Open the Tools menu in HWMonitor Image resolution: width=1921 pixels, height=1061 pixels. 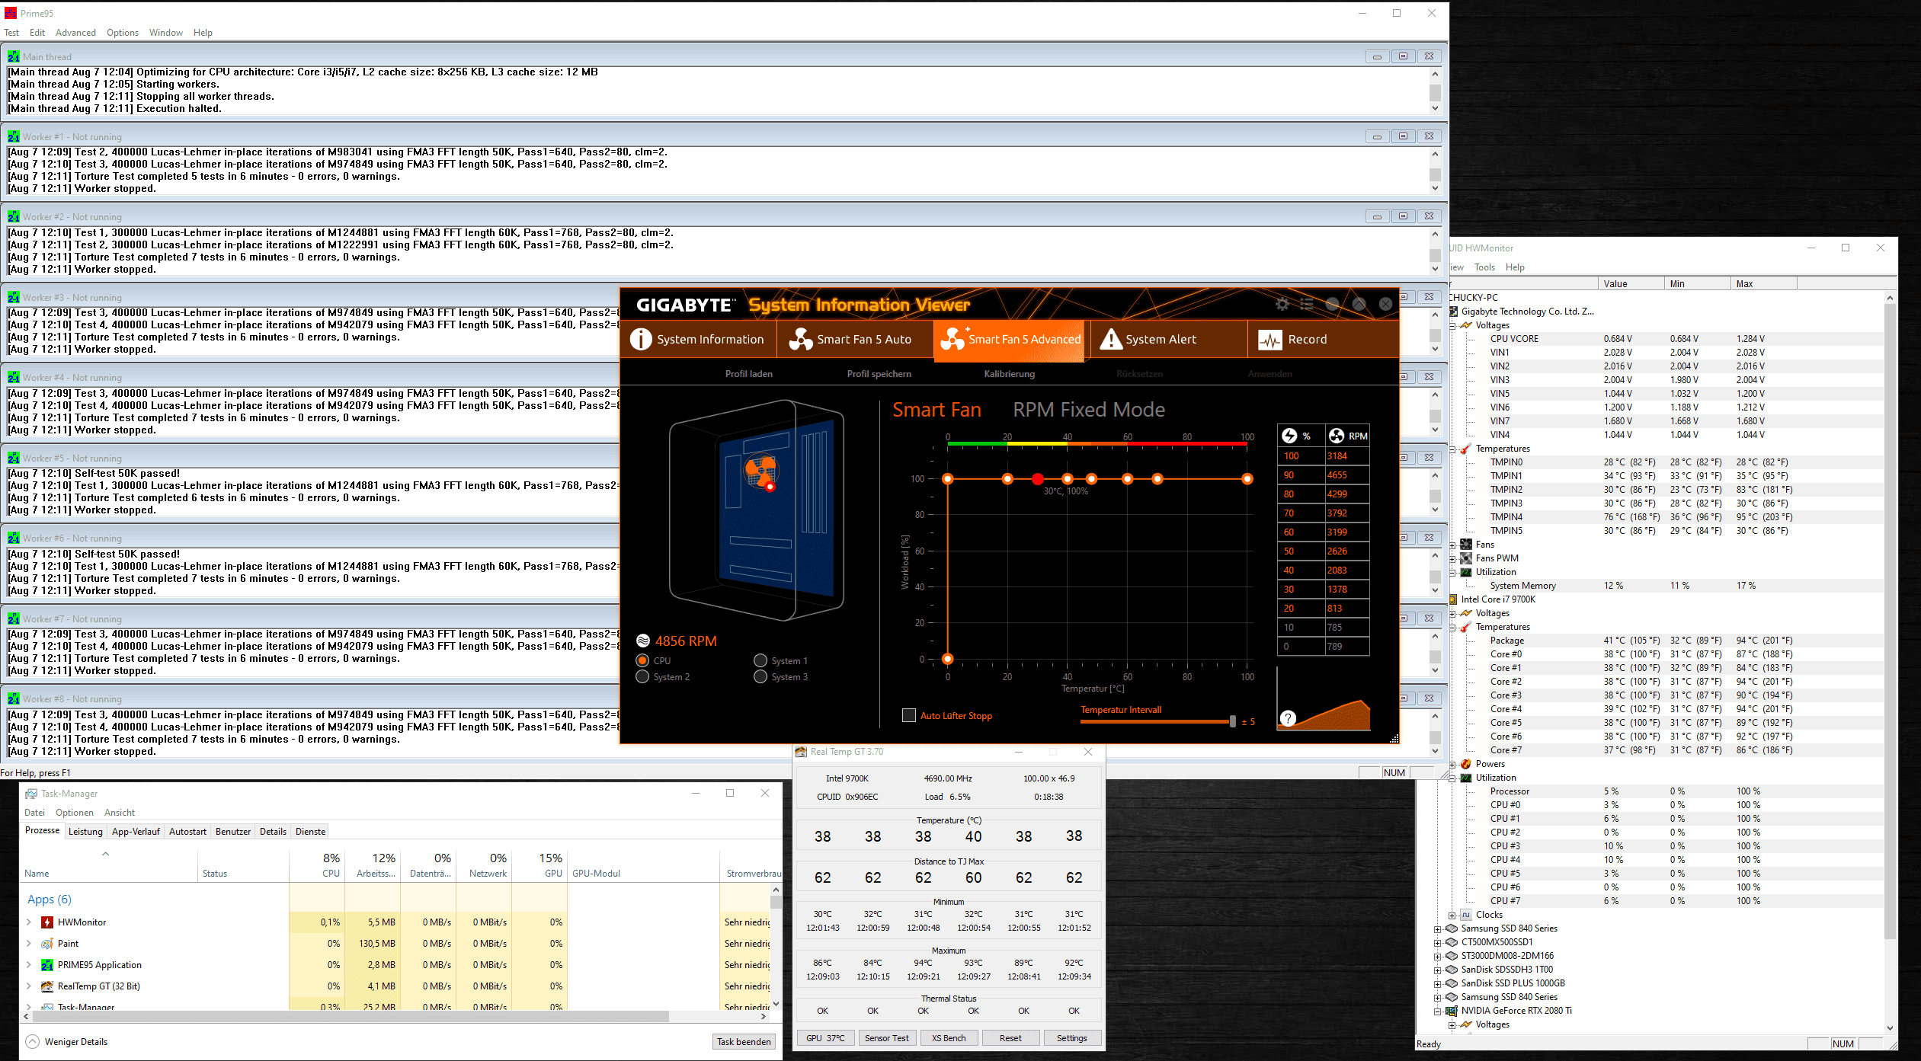click(1484, 267)
